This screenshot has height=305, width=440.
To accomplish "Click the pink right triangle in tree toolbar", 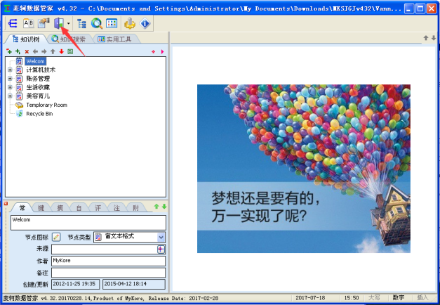I will click(x=162, y=52).
